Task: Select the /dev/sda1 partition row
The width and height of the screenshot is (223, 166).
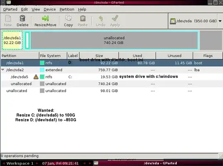Action: point(111,63)
